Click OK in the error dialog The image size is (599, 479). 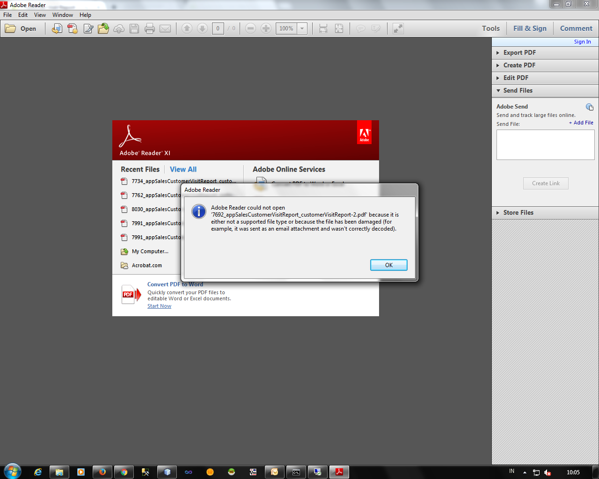[x=389, y=265]
